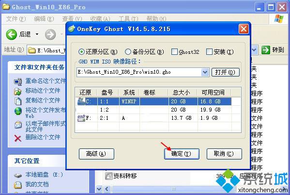Open the Back button history dropdown arrow

[x=37, y=34]
